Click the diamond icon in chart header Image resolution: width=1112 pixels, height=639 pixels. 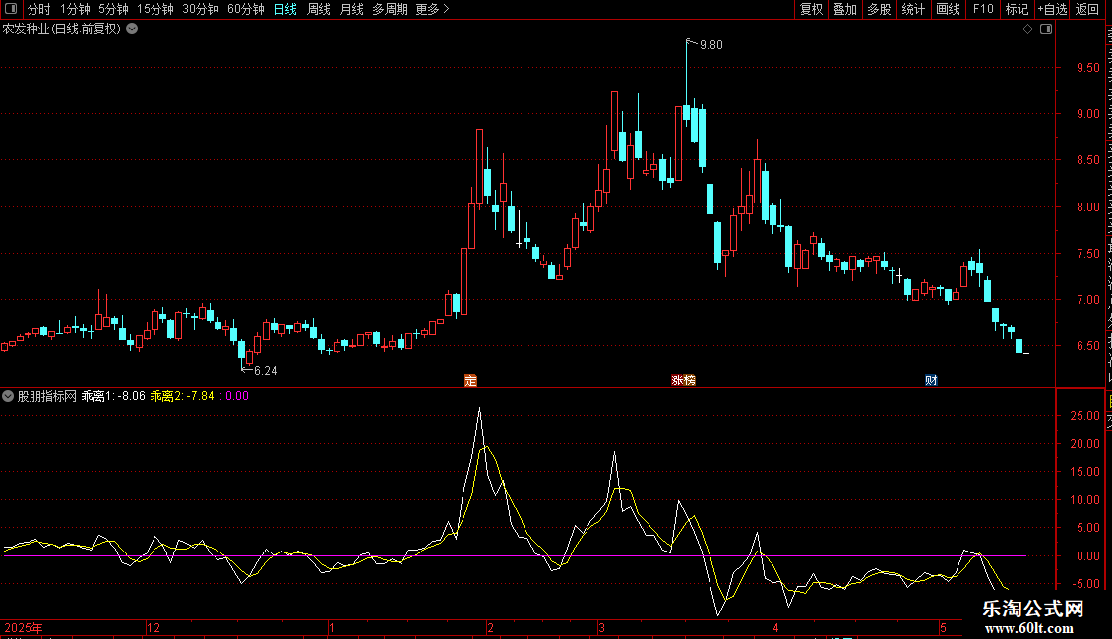(x=1027, y=29)
